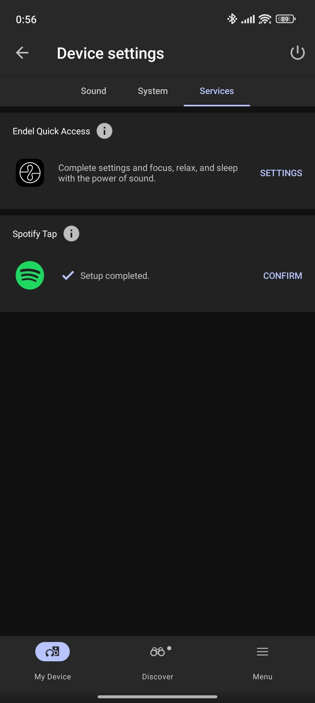Open Endel Quick Access info icon

click(x=104, y=131)
